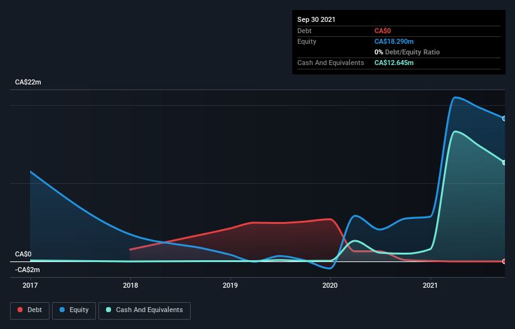
Task: Click the red Debt legend dot
Action: pyautogui.click(x=20, y=310)
